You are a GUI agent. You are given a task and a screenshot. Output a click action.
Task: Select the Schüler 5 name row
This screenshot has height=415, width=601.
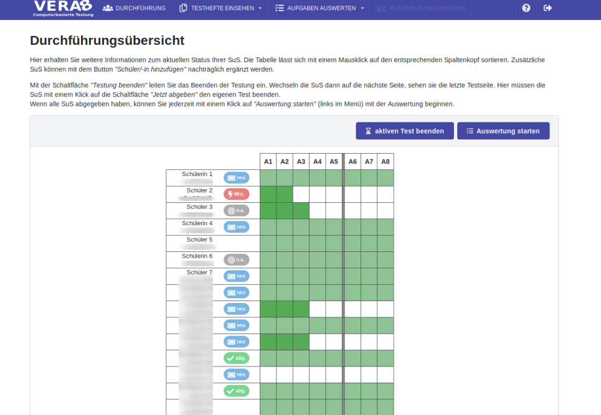point(199,243)
